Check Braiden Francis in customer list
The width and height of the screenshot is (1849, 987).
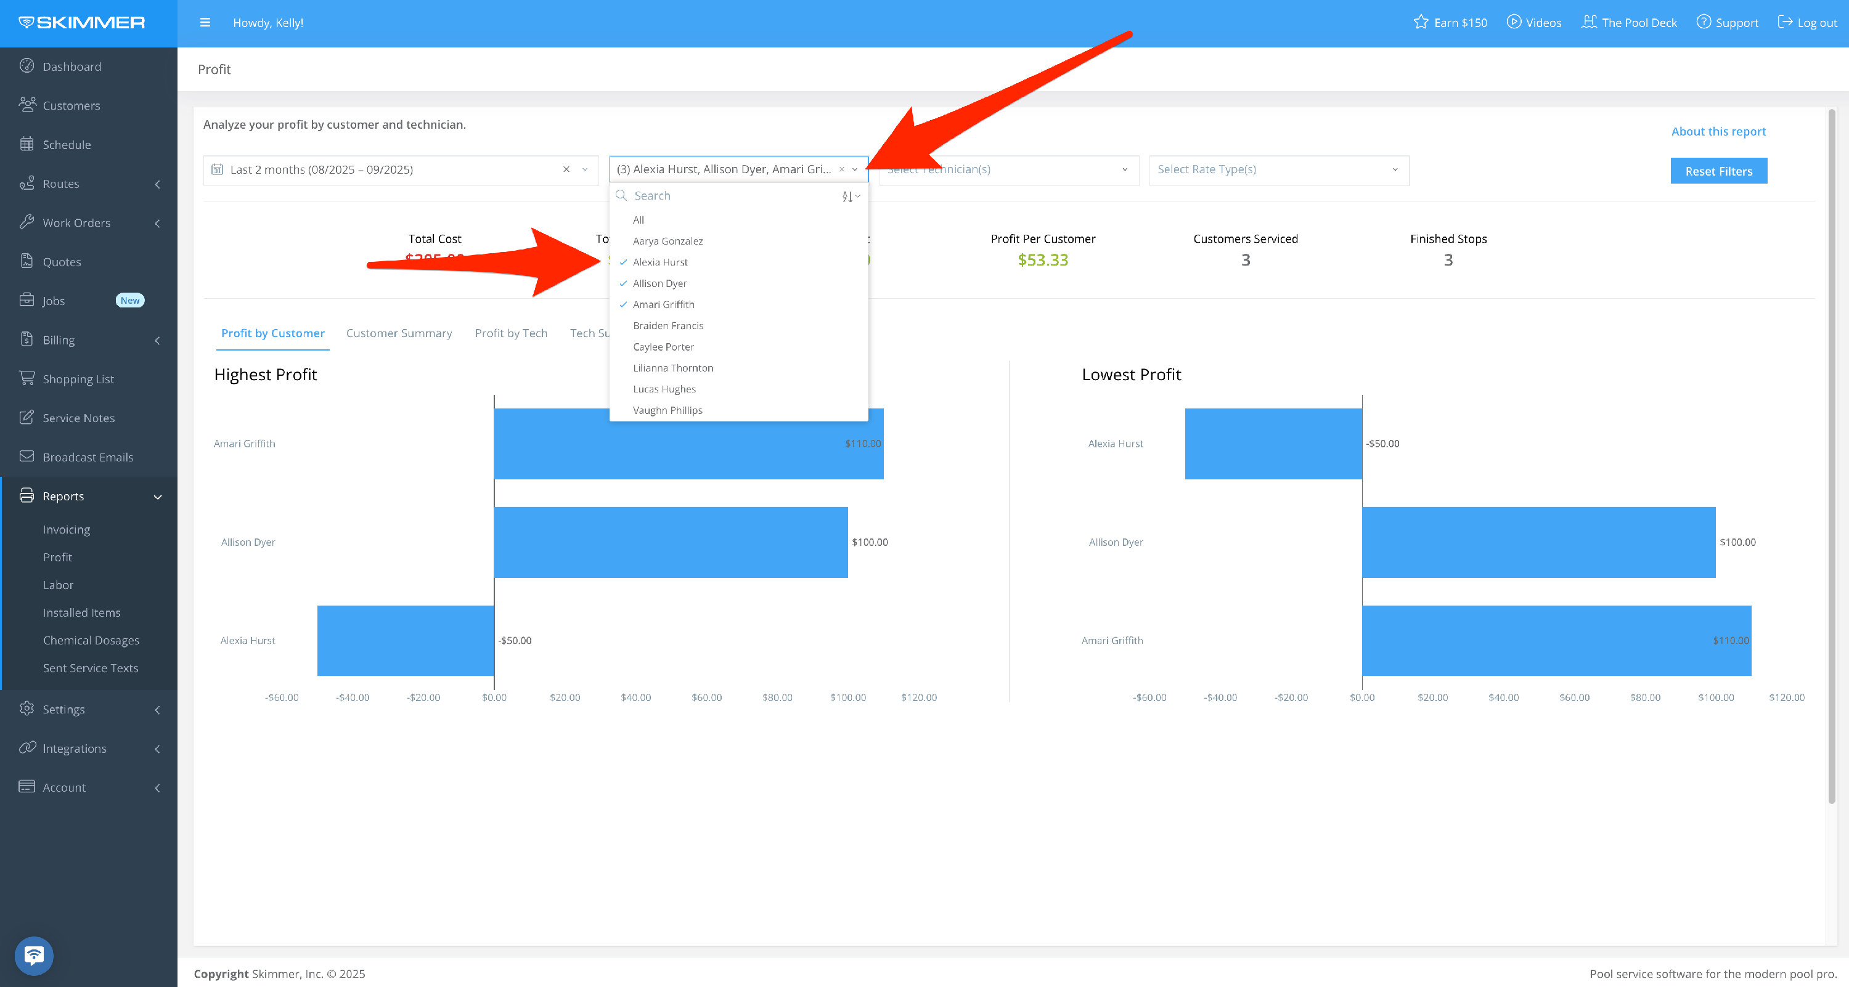[667, 326]
